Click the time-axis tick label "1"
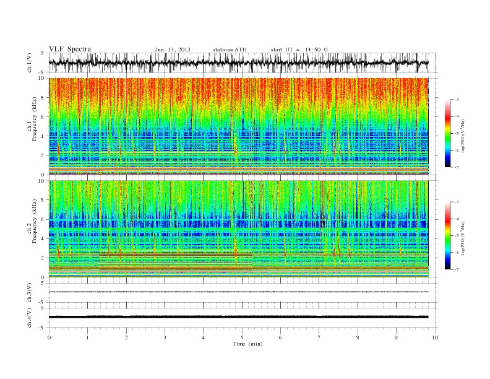This screenshot has width=490, height=379. (87, 338)
